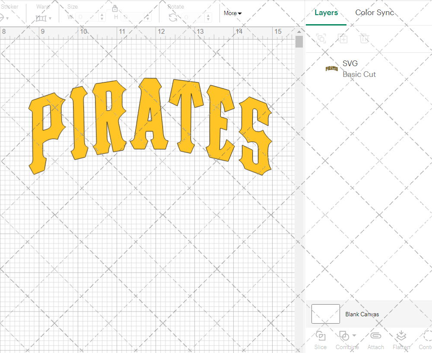Switch to the Layers tab

(326, 13)
